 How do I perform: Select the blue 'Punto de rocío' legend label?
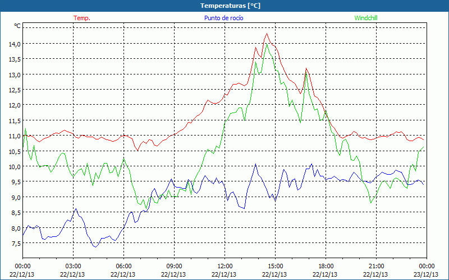[223, 18]
